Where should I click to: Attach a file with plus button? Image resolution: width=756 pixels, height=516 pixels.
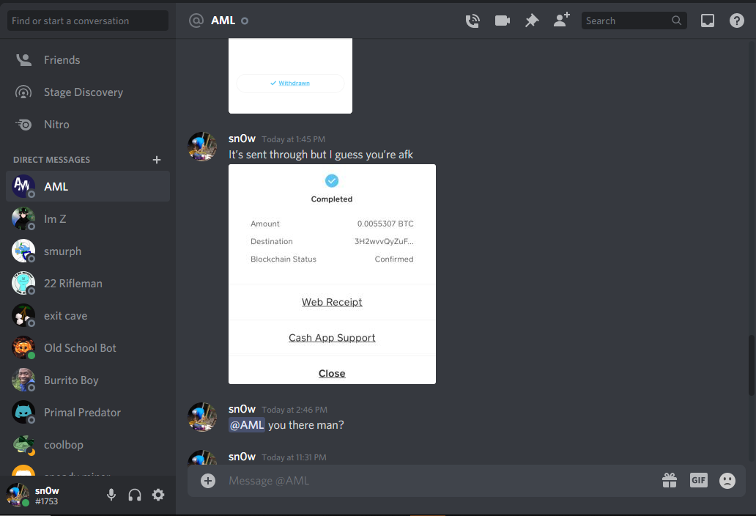point(208,481)
